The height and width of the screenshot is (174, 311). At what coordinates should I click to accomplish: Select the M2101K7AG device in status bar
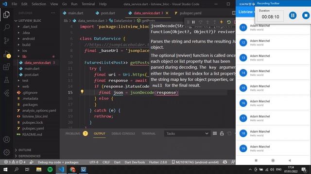[x=195, y=162]
